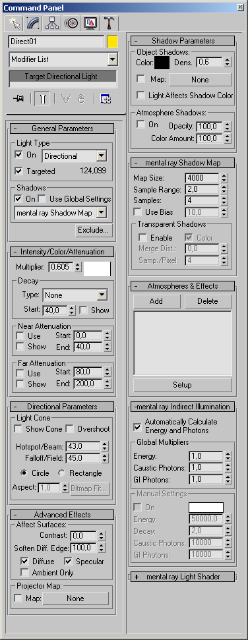Enable Light Affects Shadow Color
The width and height of the screenshot is (248, 640).
pos(140,95)
